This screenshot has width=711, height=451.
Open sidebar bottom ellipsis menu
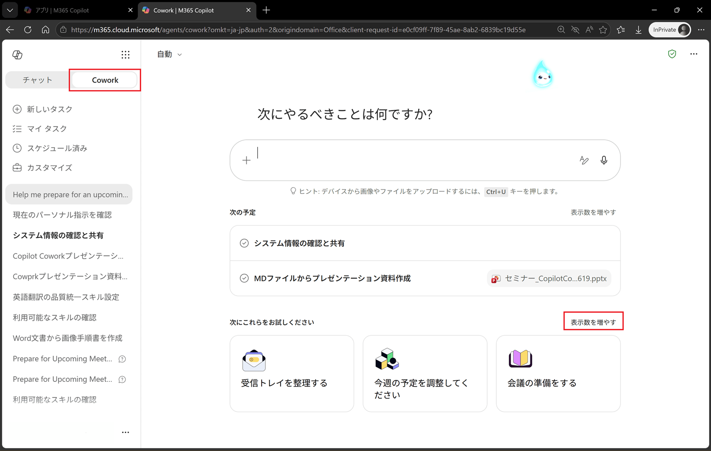(125, 432)
